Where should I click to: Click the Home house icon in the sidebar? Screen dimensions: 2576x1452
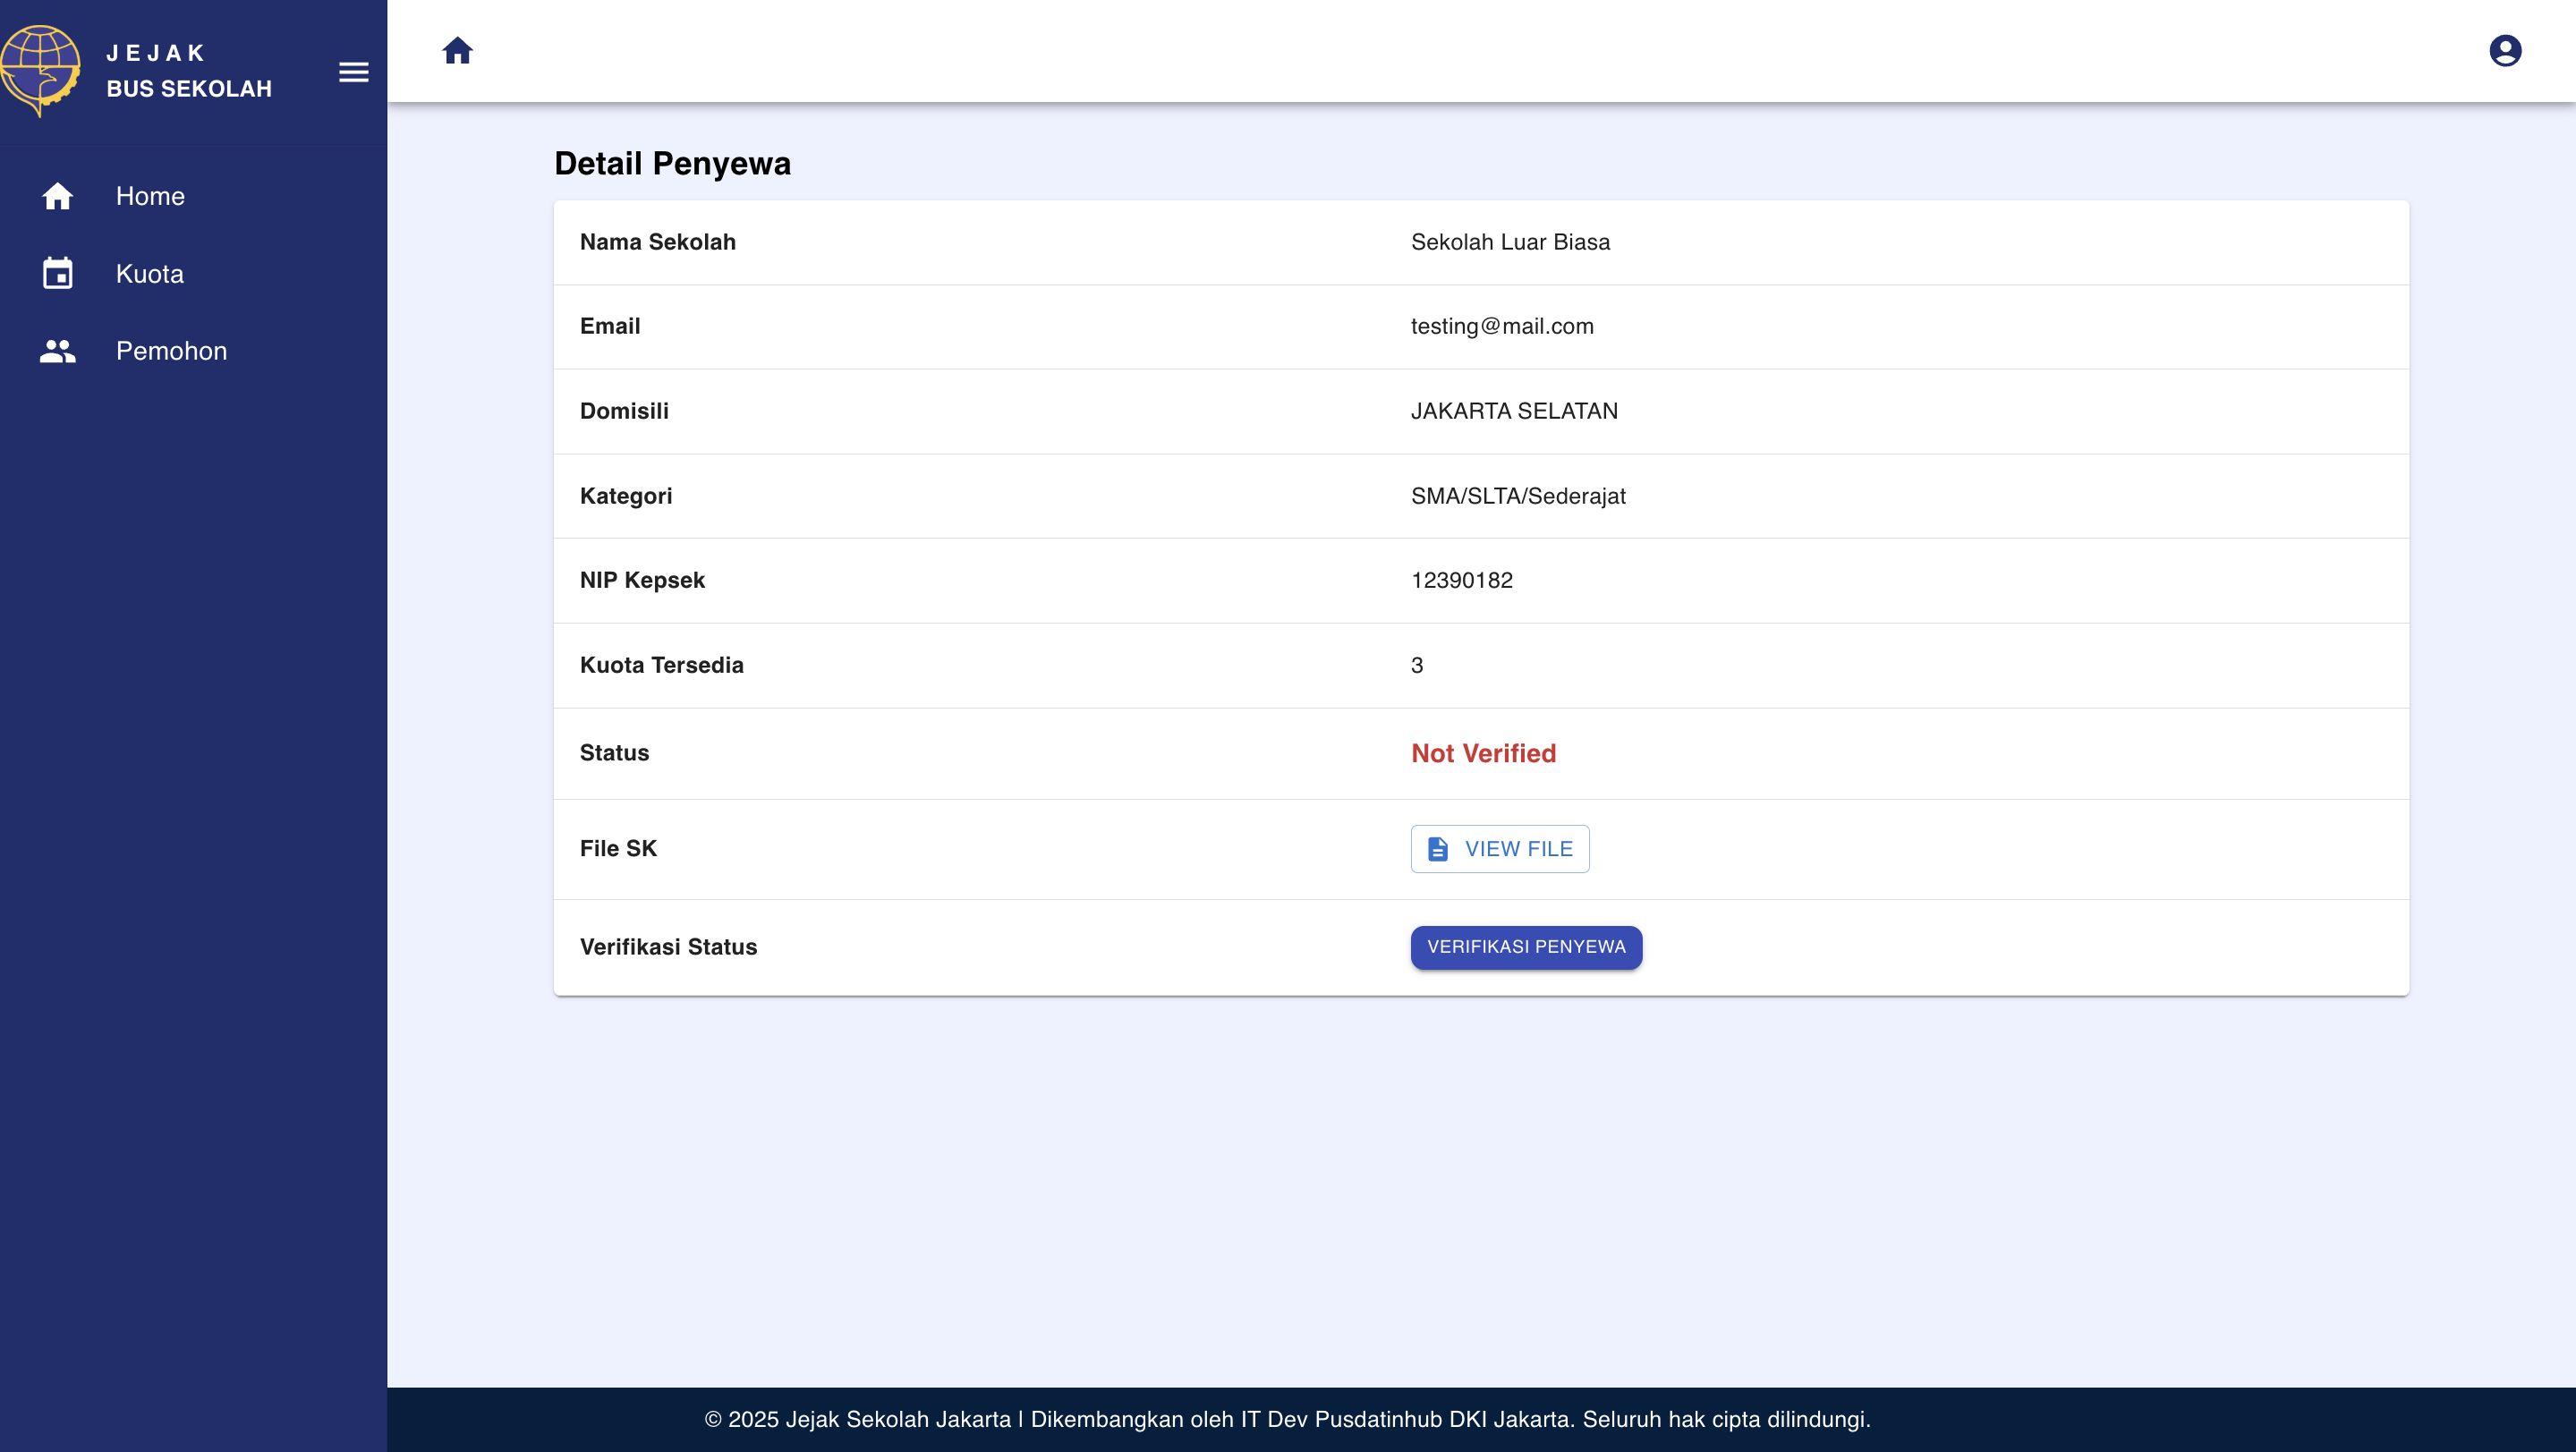(57, 196)
